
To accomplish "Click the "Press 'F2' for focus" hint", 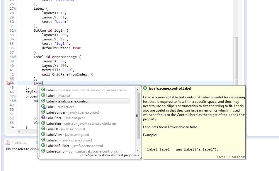I will coord(231,157).
